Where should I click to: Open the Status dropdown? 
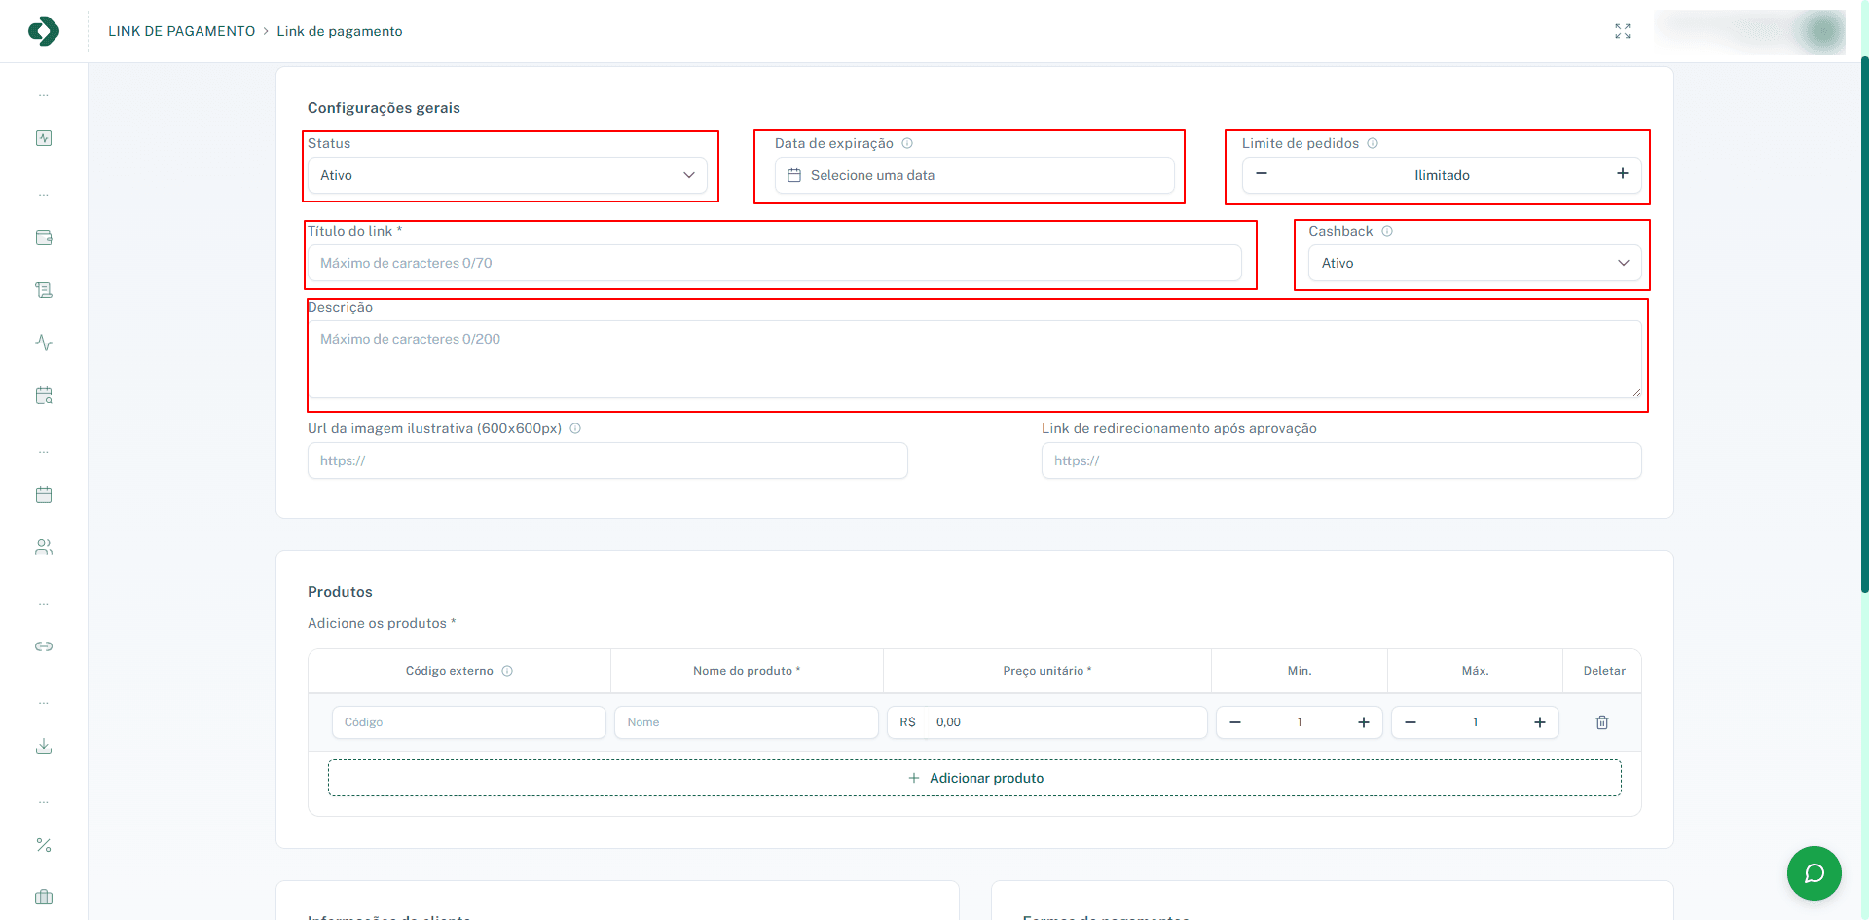point(507,175)
